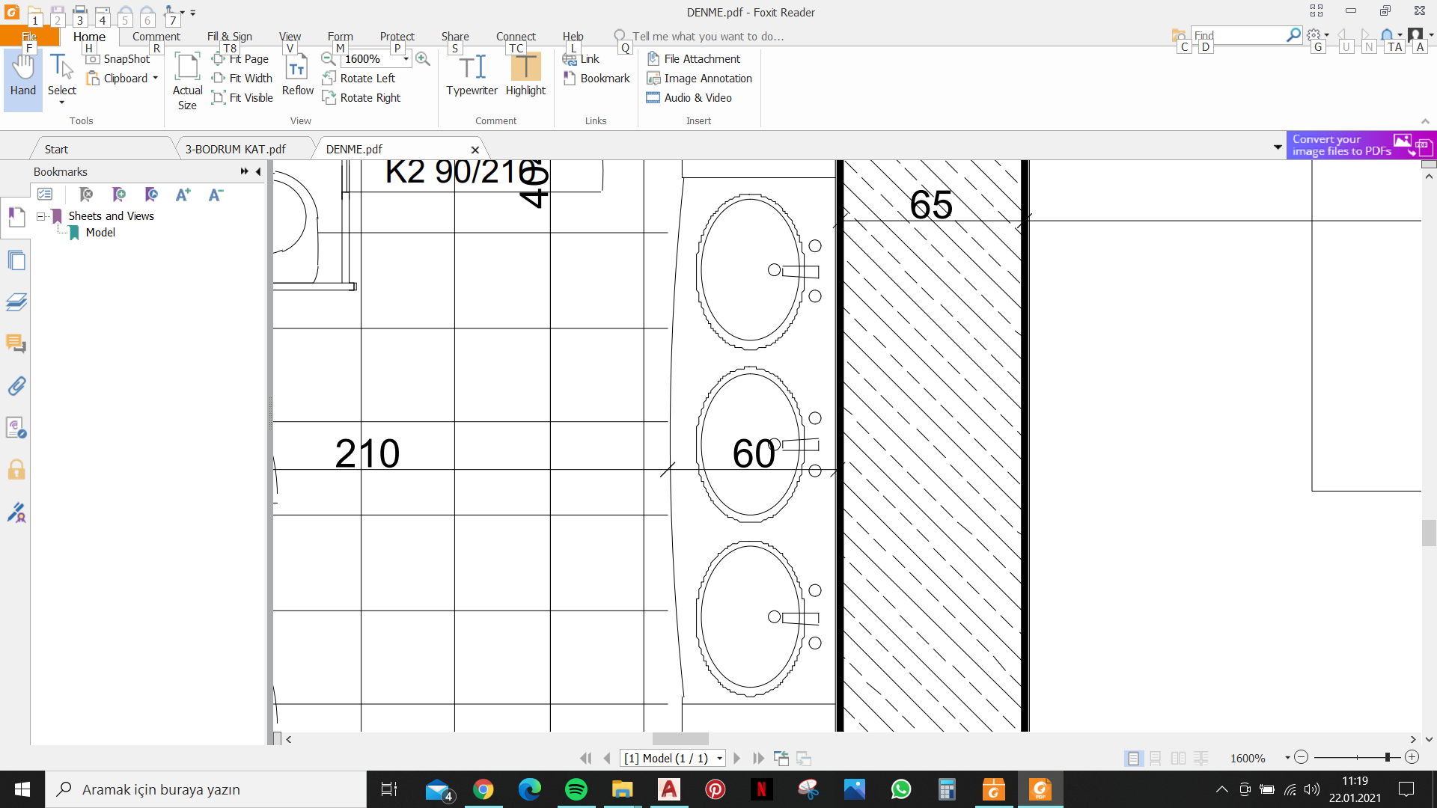Open the Protect ribbon tab
The image size is (1437, 808).
397,36
